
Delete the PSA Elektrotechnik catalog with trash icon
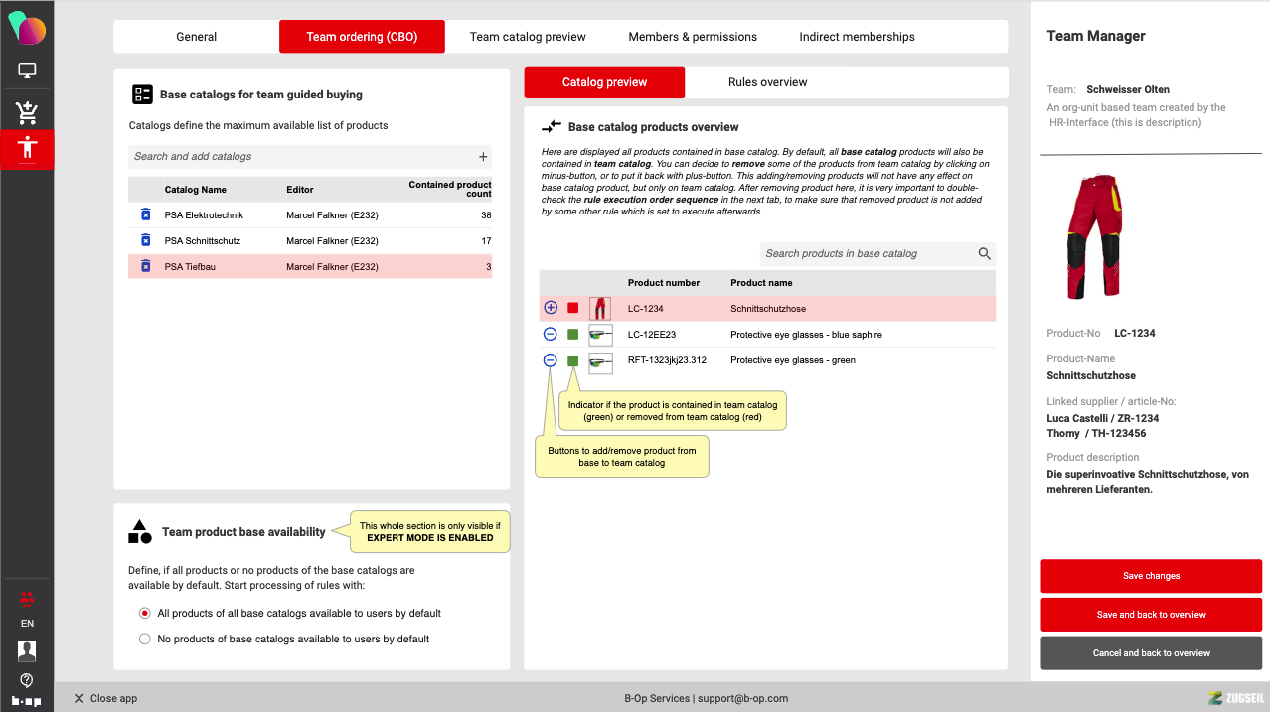(x=145, y=214)
